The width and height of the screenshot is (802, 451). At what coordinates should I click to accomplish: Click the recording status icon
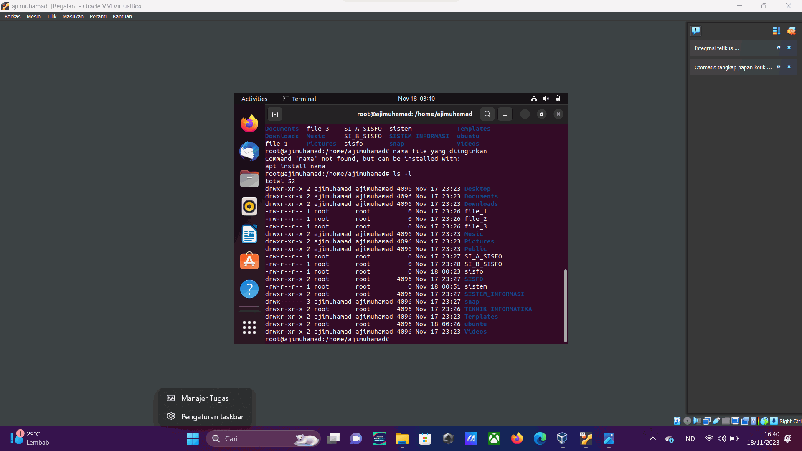pos(745,421)
